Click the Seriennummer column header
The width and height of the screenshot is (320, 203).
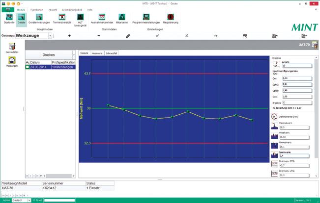(x=64, y=183)
